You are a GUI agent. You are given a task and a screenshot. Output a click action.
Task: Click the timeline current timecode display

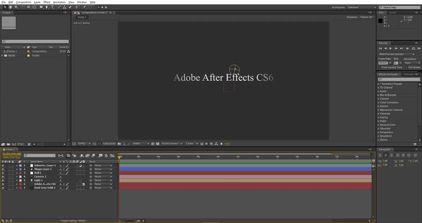tap(12, 154)
